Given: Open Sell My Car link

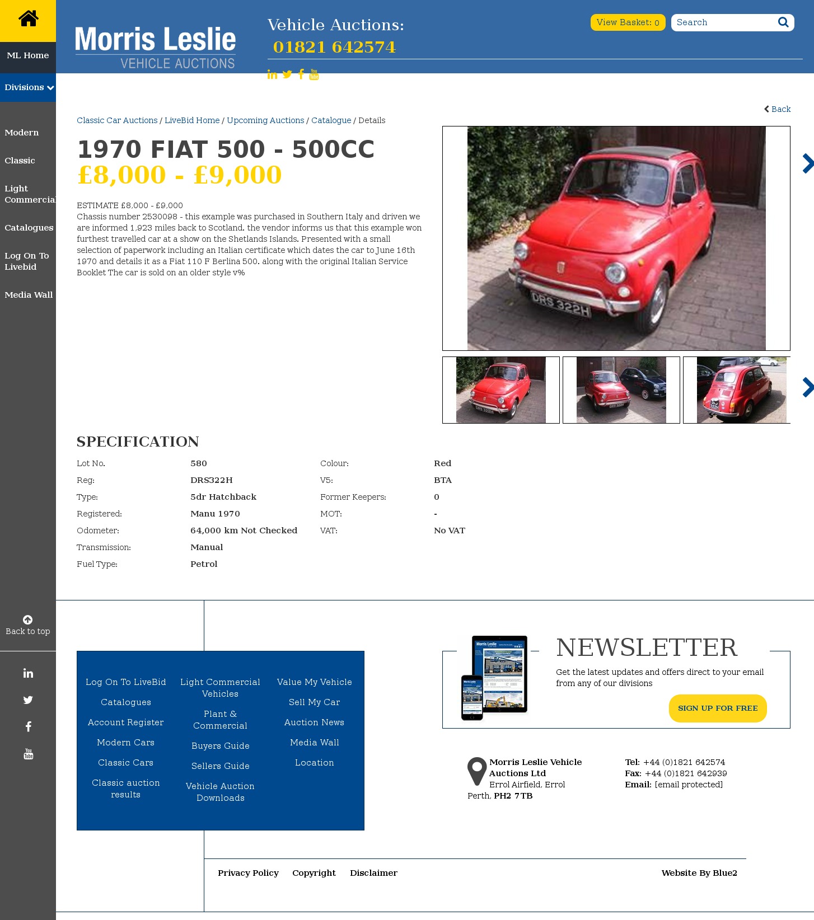Looking at the screenshot, I should coord(315,702).
